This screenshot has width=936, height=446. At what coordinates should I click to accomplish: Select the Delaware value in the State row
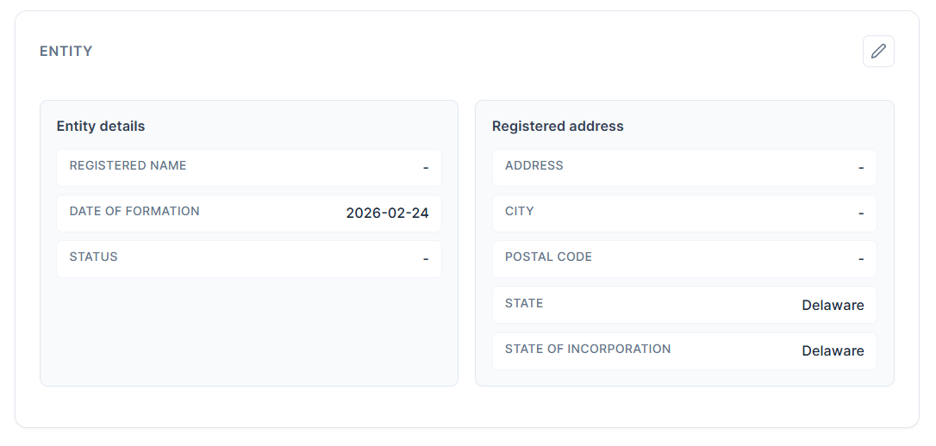tap(833, 306)
